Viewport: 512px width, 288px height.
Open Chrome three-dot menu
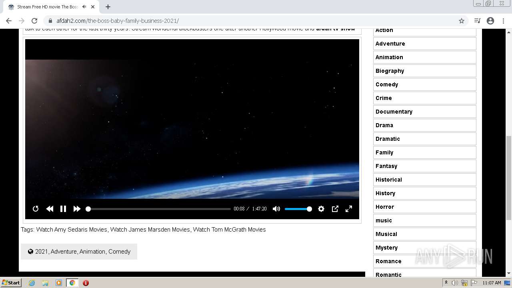point(503,21)
